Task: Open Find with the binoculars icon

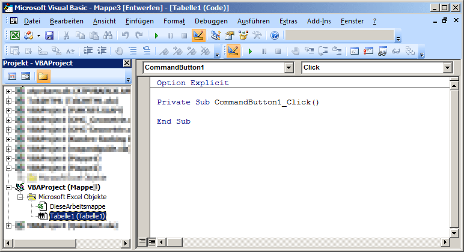Action: tap(108, 36)
